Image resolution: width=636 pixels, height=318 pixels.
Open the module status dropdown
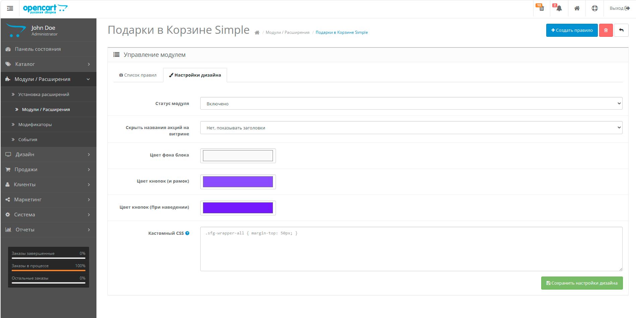point(411,104)
